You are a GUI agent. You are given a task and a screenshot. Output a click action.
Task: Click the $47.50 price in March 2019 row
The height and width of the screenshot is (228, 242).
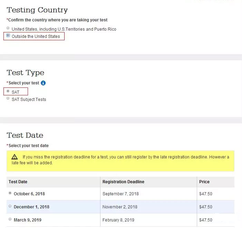point(206,220)
